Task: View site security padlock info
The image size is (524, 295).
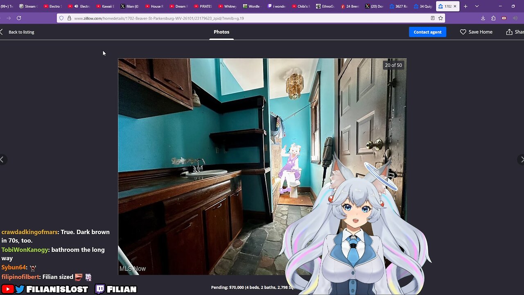Action: pos(69,18)
